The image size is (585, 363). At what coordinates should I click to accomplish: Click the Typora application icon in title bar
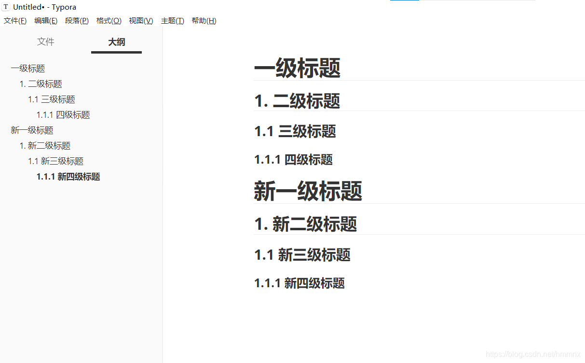coord(6,6)
